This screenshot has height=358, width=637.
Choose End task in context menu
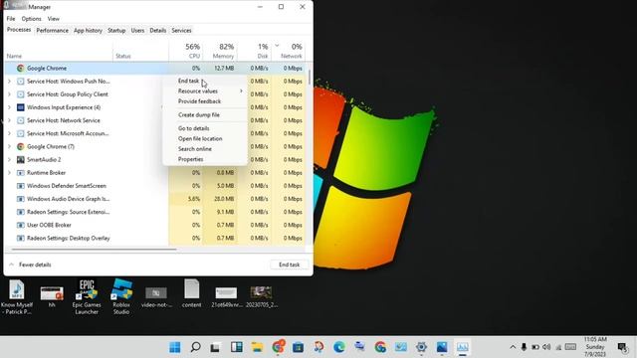(206, 81)
